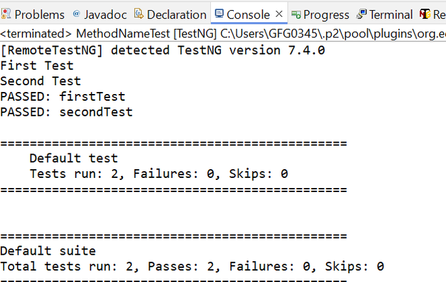Click the Terminal tab icon

point(362,14)
